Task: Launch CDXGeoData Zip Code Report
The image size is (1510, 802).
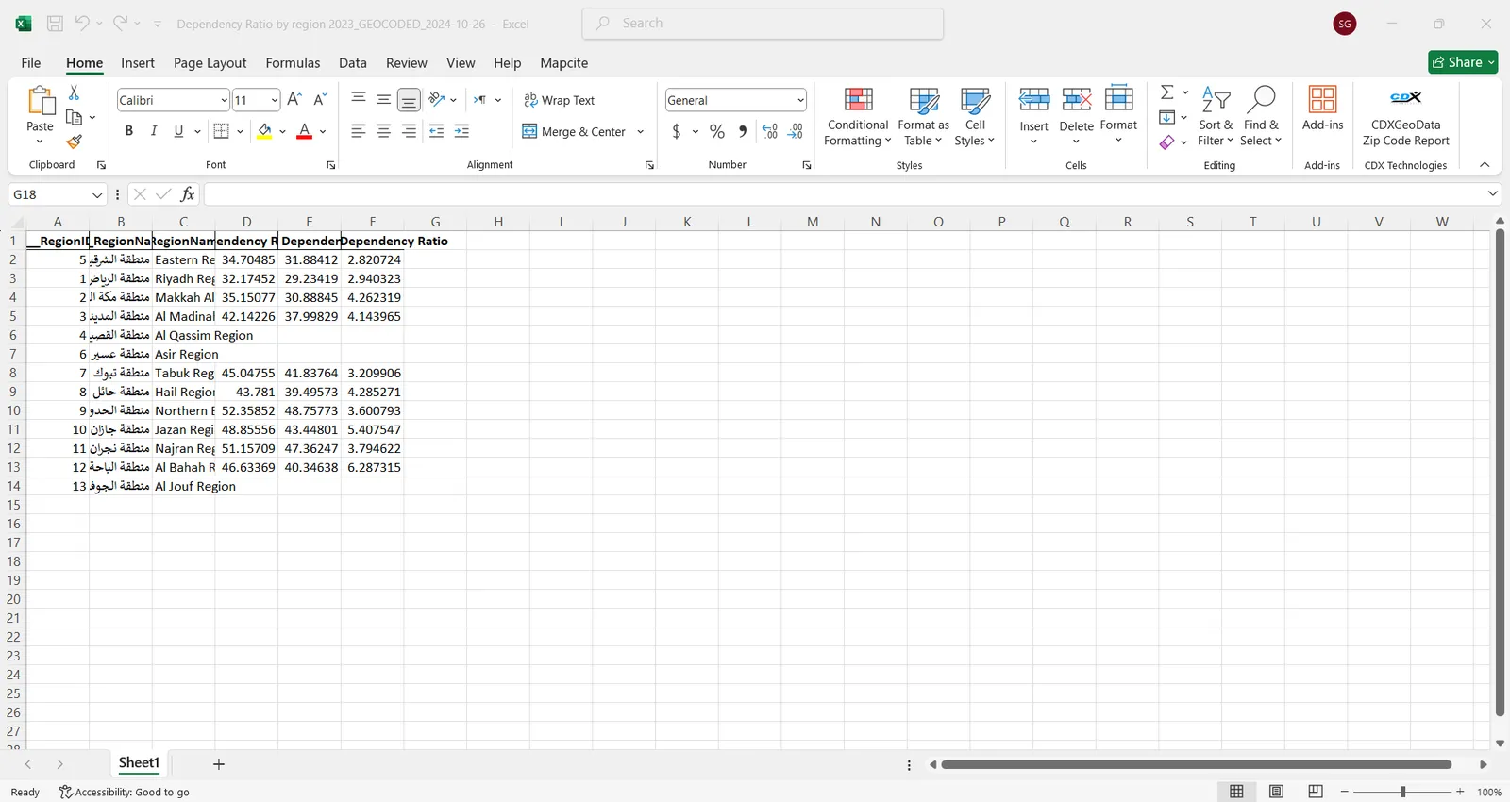Action: [x=1405, y=116]
